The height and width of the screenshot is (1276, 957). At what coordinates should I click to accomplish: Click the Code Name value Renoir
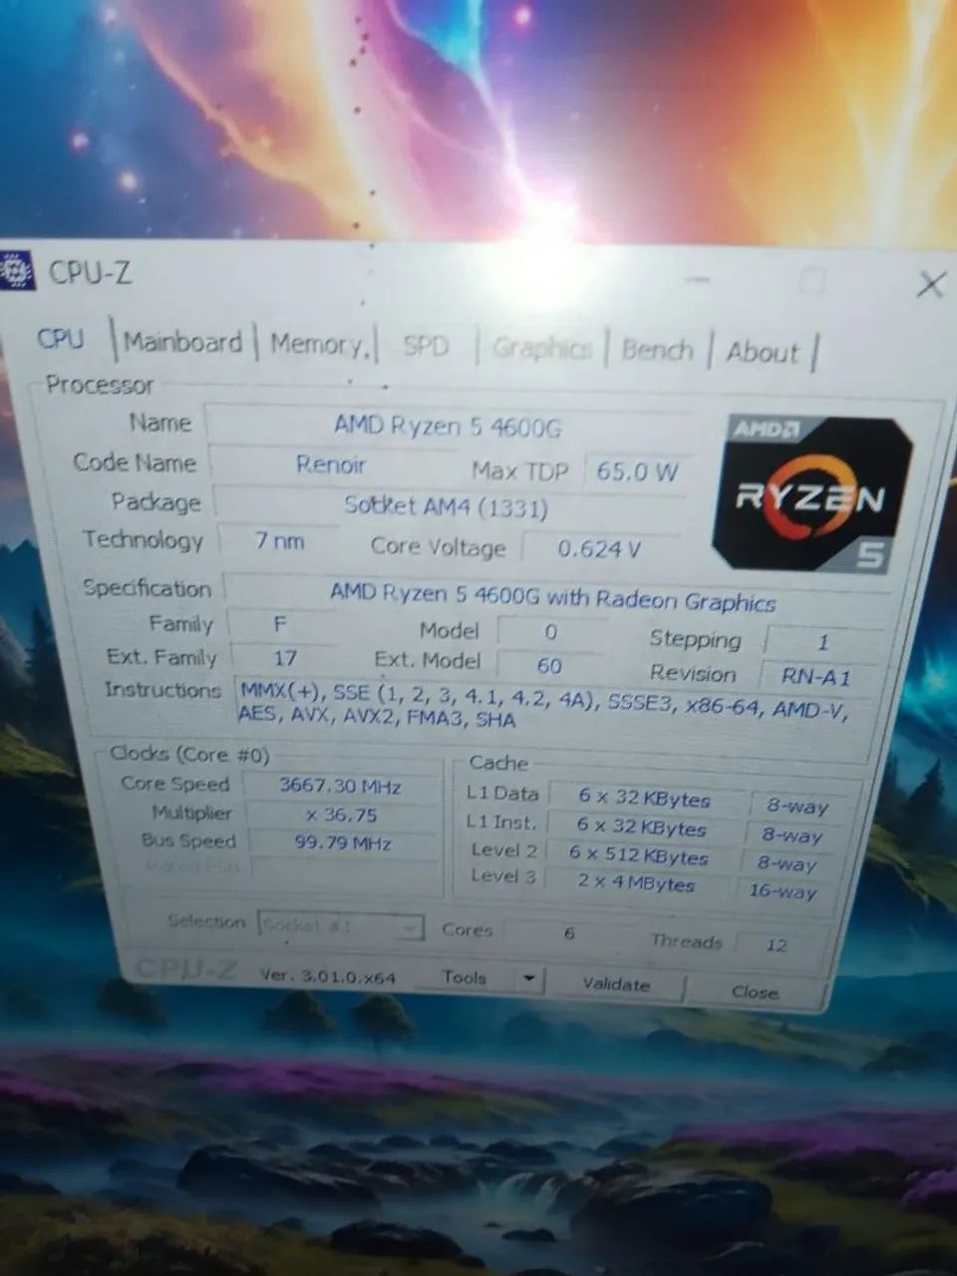click(331, 465)
